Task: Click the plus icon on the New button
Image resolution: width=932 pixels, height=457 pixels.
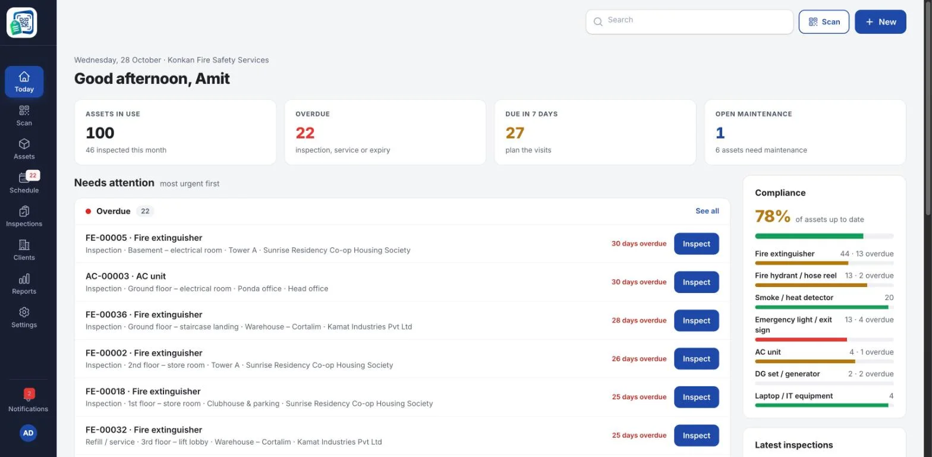Action: (870, 22)
